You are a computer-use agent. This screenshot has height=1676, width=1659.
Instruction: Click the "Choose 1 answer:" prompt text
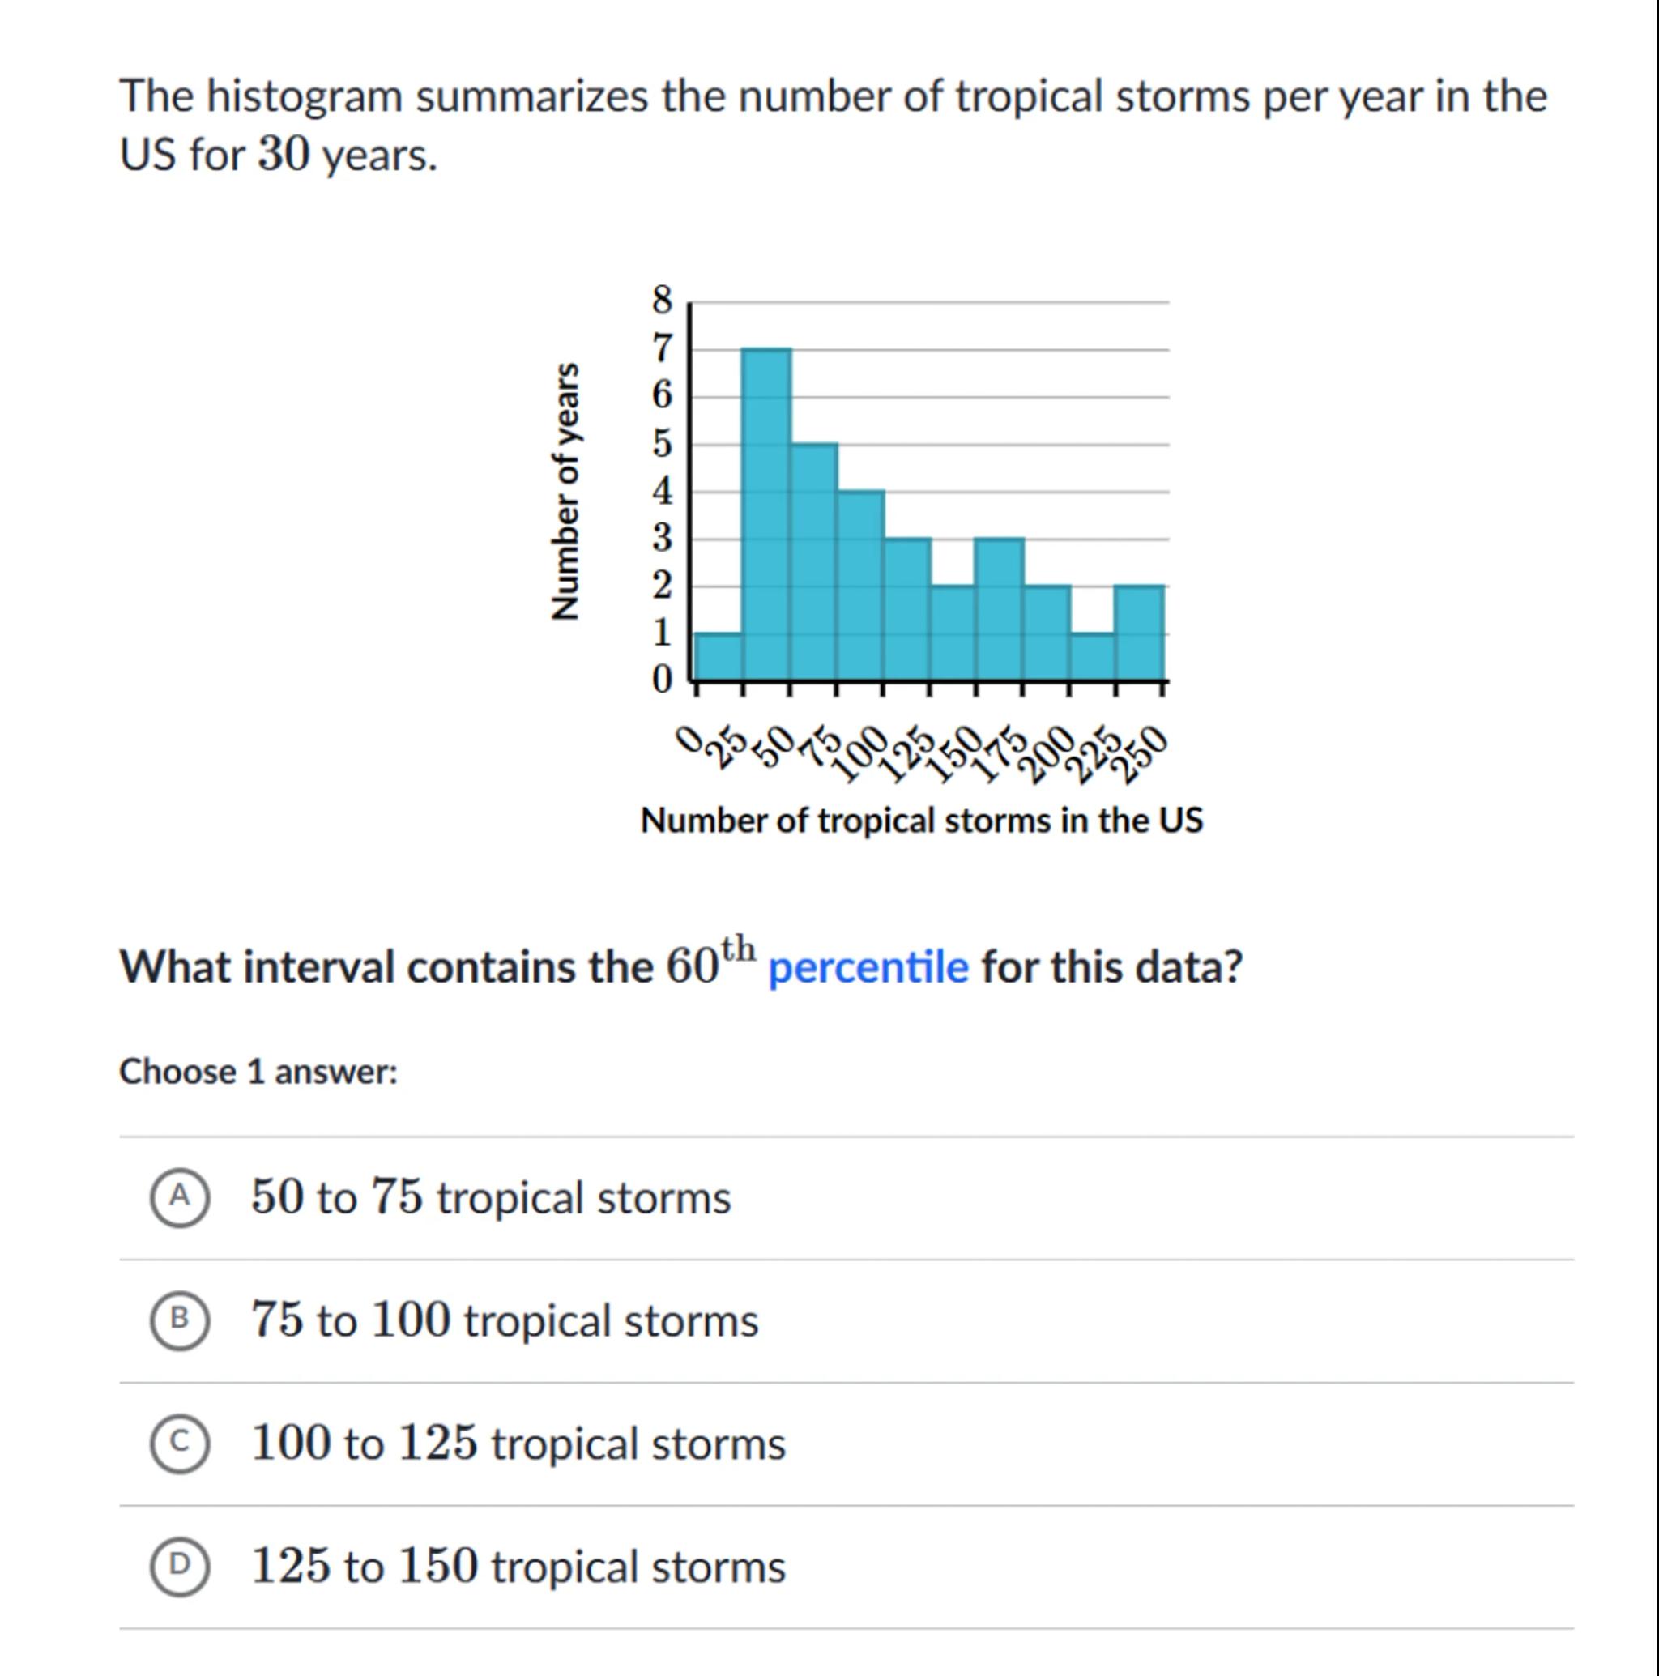(258, 1073)
